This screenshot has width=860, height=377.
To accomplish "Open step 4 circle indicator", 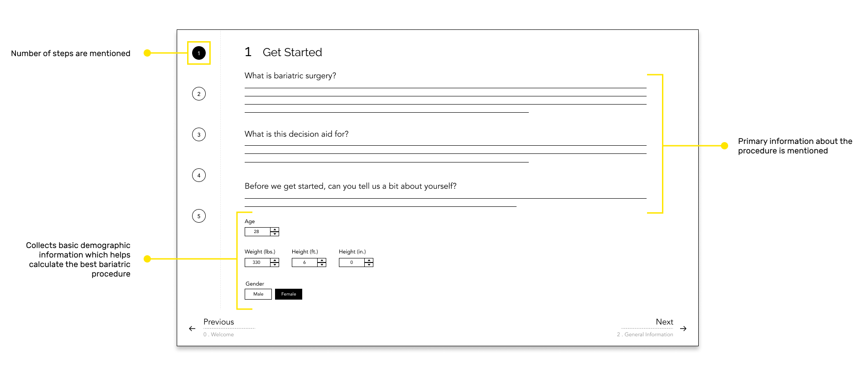I will tap(199, 175).
